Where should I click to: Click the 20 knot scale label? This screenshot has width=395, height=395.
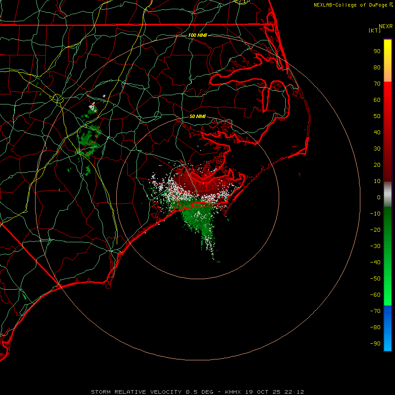click(377, 165)
